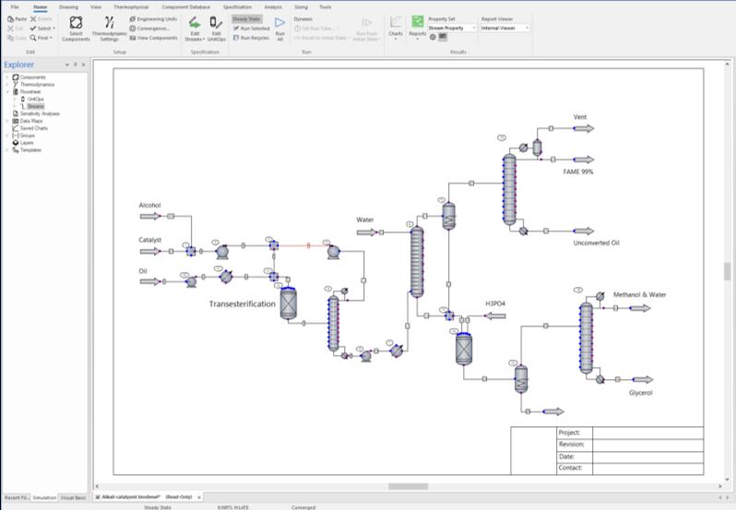The image size is (736, 510).
Task: Click the horizontal scrollbar thumb
Action: (x=408, y=487)
